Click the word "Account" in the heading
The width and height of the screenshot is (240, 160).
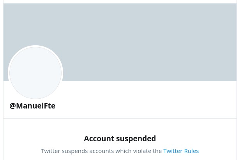99,139
